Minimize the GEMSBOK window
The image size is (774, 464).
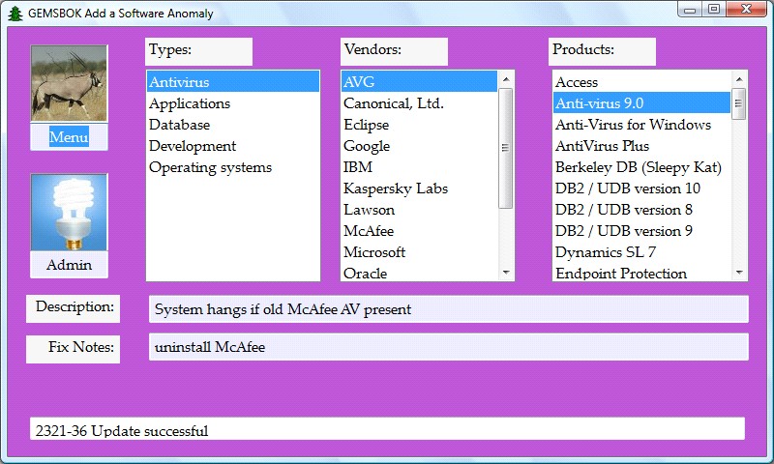[690, 10]
